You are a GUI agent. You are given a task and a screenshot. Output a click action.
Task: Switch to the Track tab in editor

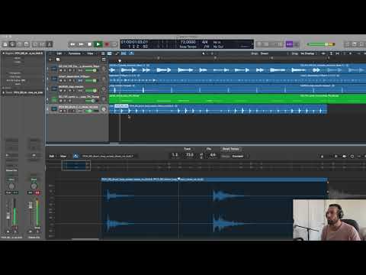[x=188, y=149]
